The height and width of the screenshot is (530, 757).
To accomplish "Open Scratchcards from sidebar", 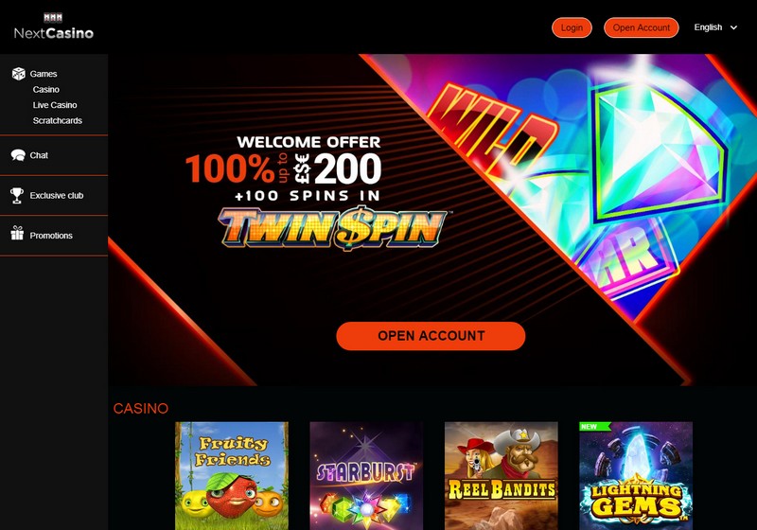I will point(57,120).
